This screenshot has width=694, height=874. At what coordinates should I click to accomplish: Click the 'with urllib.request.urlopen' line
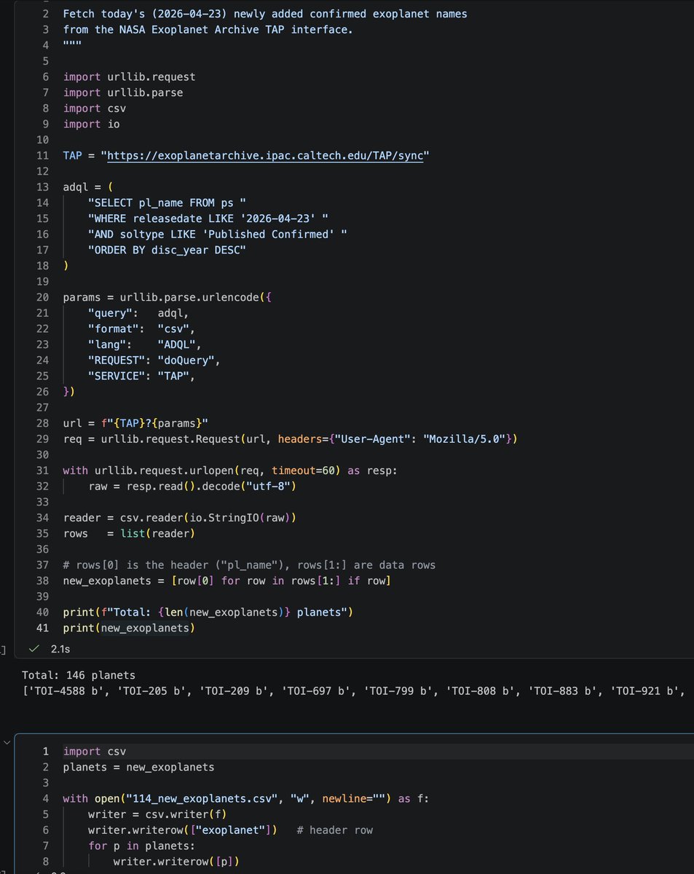tap(230, 471)
